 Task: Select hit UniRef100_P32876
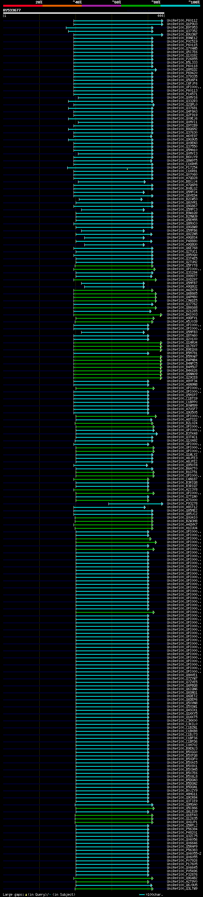(x=182, y=874)
